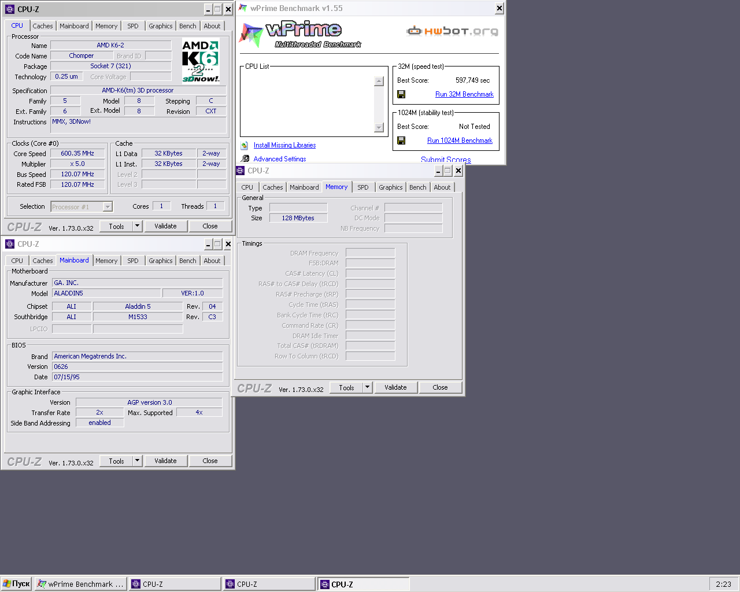
Task: Click the memory Size field showing 128 MBytes
Action: 298,218
